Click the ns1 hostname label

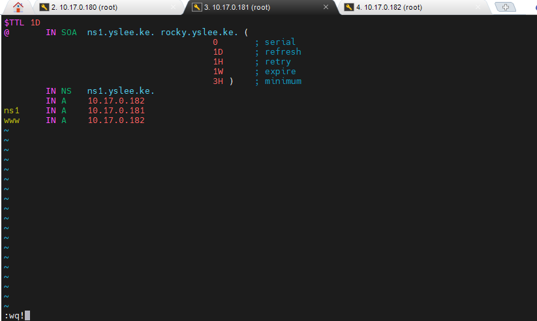pos(12,111)
